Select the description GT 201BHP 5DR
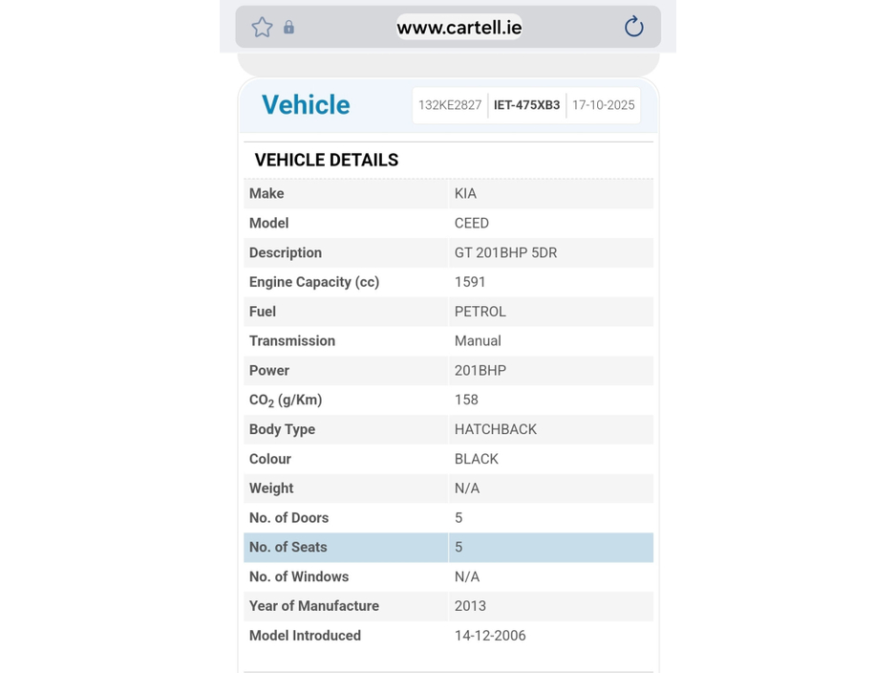This screenshot has height=673, width=896. [505, 253]
